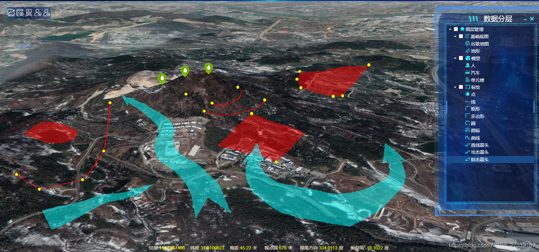Click the running-person evacuation icon
This screenshot has height=252, width=539.
29,13
